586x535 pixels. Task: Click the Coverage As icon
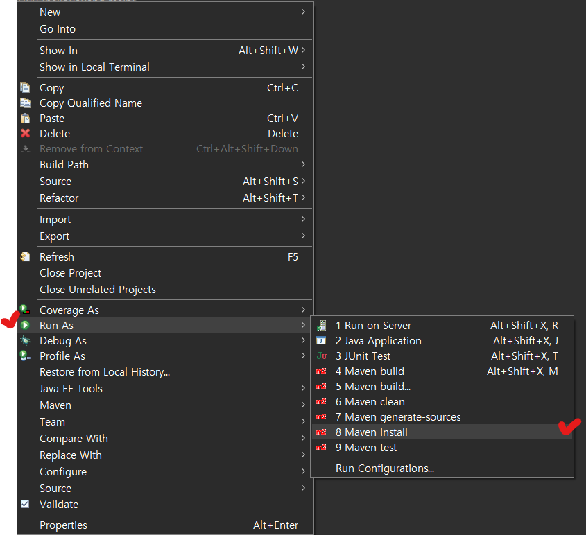pos(26,310)
